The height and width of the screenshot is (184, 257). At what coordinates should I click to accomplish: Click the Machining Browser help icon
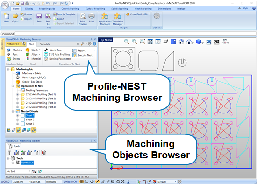94,44
